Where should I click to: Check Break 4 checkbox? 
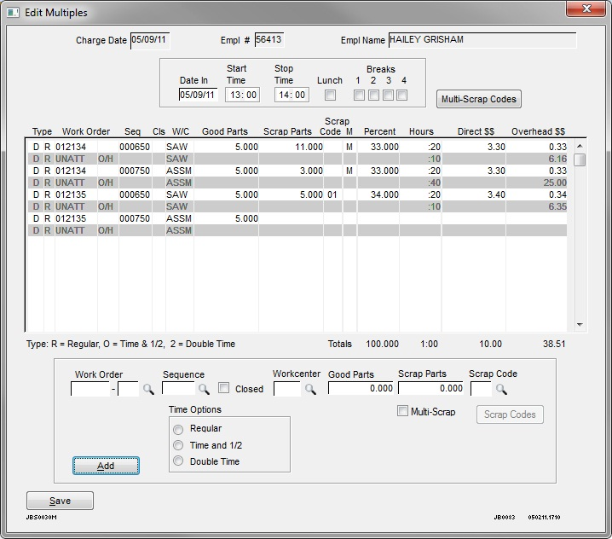point(402,95)
